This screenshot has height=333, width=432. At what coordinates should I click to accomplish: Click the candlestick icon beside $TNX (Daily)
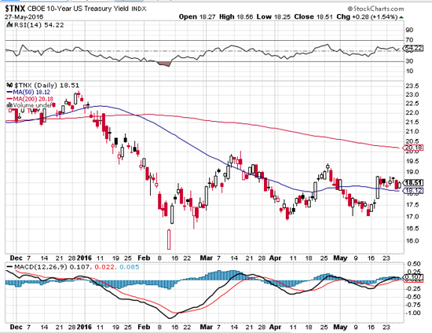pos(9,85)
